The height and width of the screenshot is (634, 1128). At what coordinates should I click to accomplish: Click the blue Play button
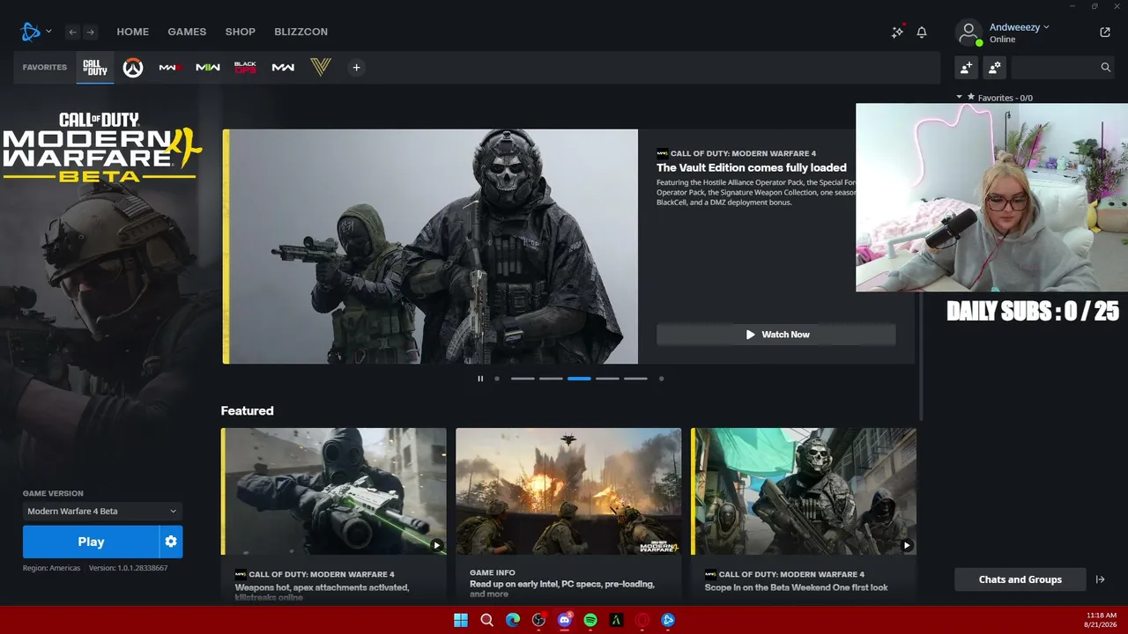pyautogui.click(x=91, y=542)
